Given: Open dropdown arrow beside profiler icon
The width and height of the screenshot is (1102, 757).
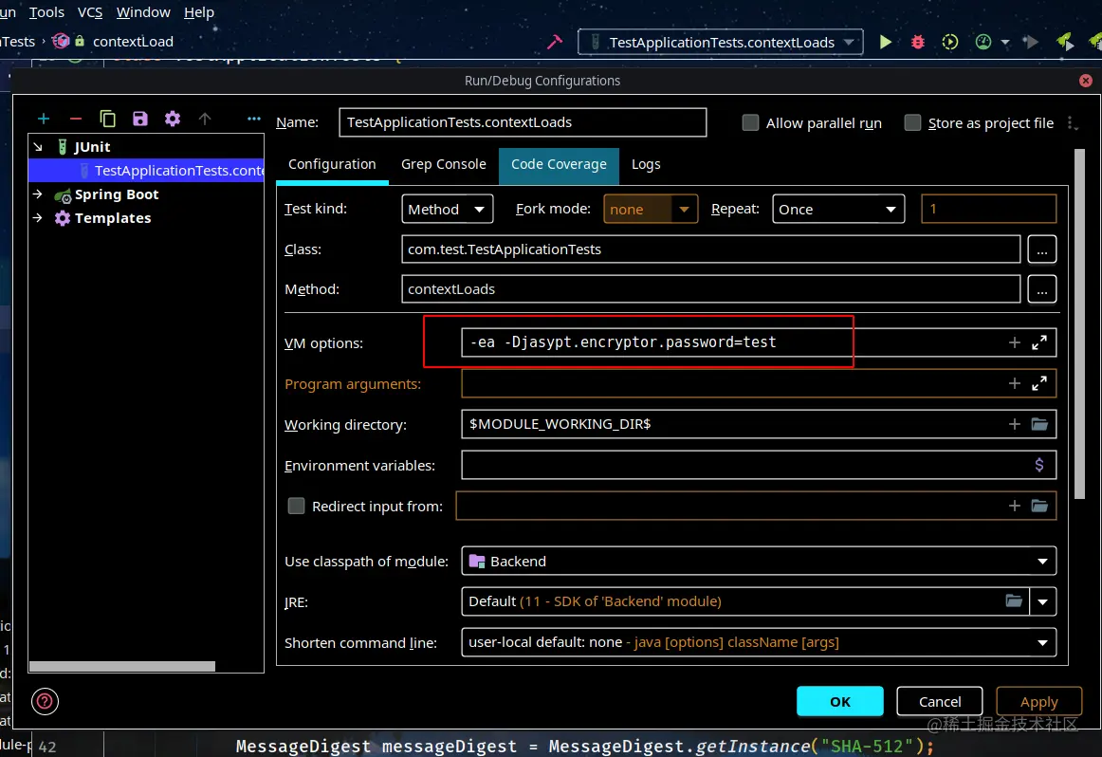Looking at the screenshot, I should tap(1005, 43).
